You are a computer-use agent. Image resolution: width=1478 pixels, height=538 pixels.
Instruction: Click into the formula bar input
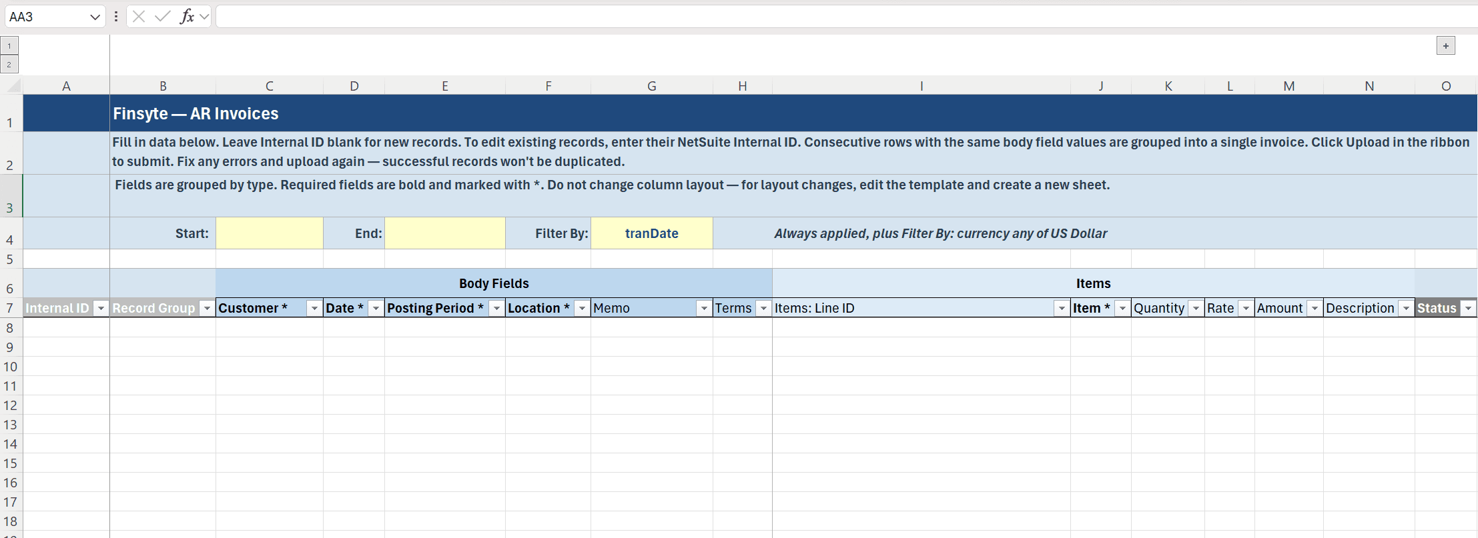[x=846, y=17]
